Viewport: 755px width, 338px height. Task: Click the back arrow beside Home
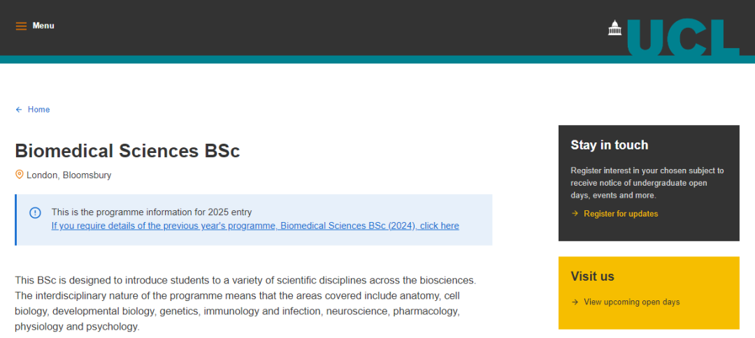19,110
